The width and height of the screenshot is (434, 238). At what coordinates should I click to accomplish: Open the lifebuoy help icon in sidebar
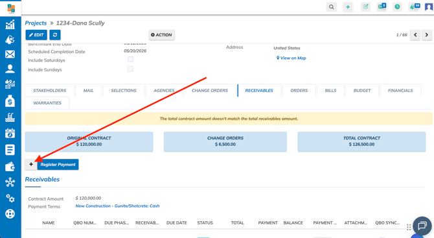click(10, 214)
